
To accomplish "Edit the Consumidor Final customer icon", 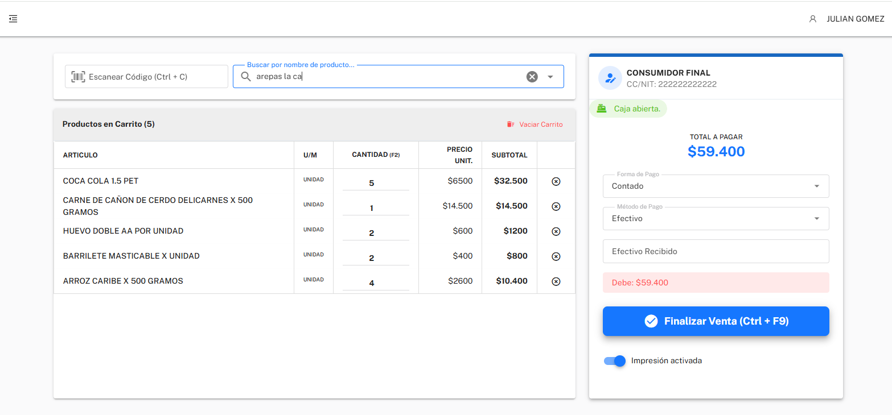I will [x=610, y=78].
